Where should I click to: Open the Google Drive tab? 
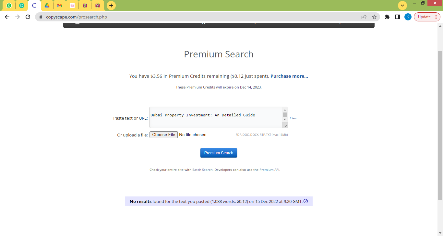47,6
